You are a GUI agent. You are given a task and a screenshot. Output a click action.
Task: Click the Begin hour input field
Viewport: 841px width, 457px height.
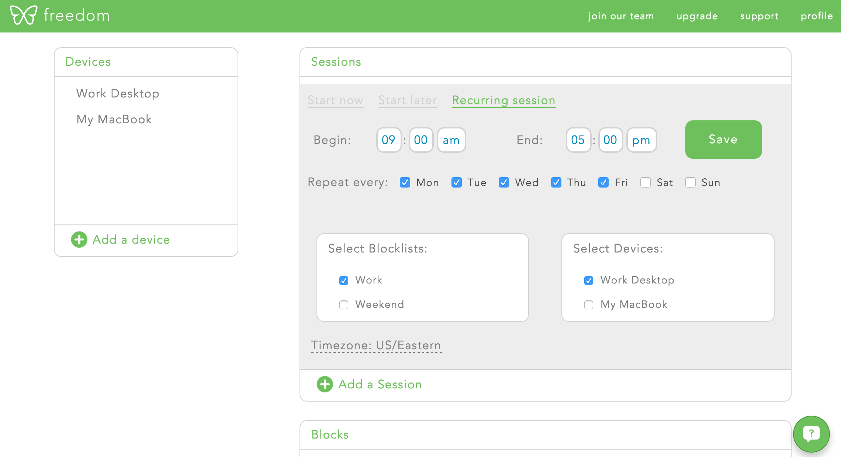coord(390,140)
